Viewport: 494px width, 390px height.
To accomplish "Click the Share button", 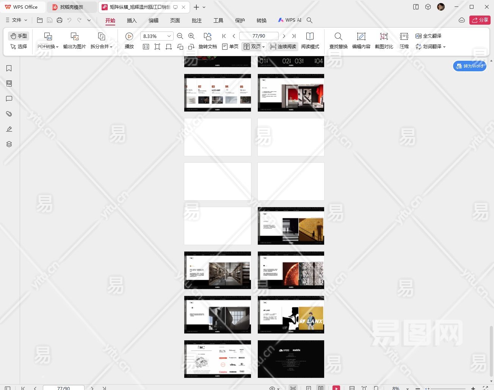I will [x=480, y=20].
